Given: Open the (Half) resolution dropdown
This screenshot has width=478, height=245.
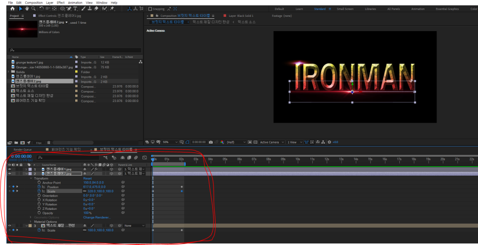Looking at the screenshot, I should pos(236,142).
